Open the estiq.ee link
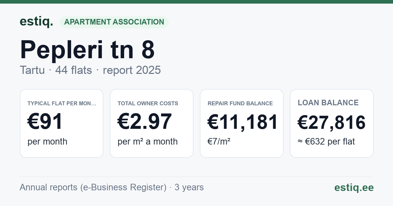The width and height of the screenshot is (393, 206). [x=354, y=187]
